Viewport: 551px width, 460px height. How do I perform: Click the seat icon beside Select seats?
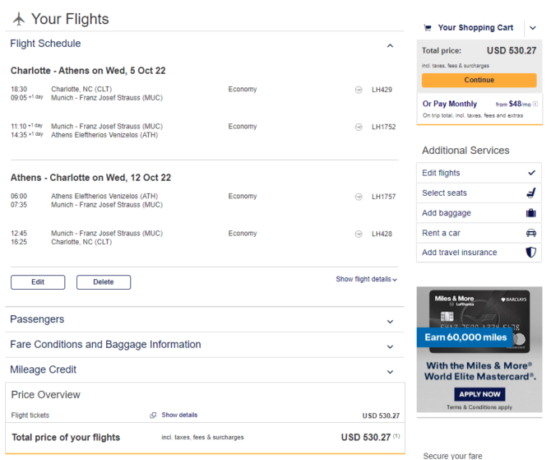(531, 193)
